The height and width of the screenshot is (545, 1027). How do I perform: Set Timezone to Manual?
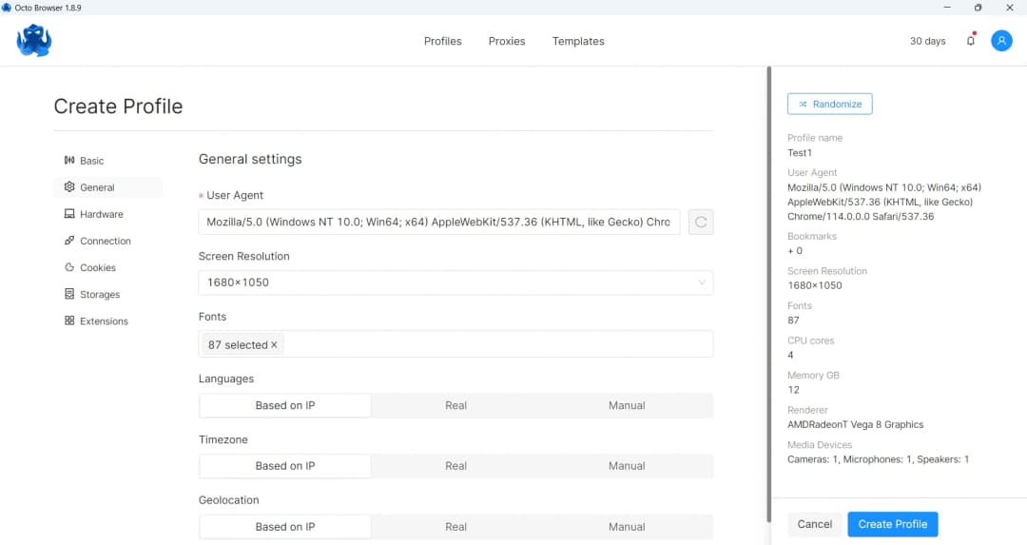click(627, 466)
